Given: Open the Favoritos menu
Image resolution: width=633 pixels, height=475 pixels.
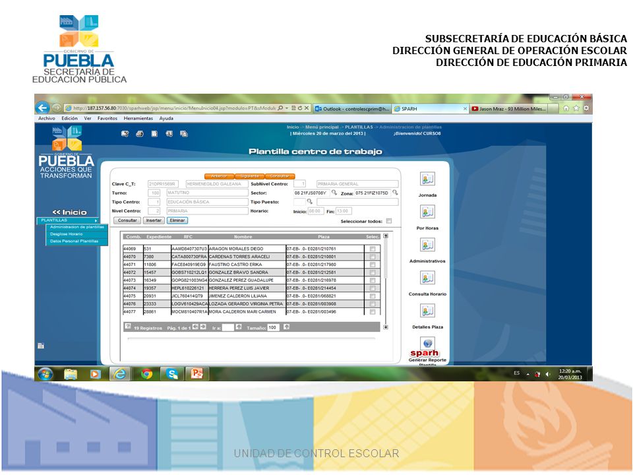Looking at the screenshot, I should point(107,118).
